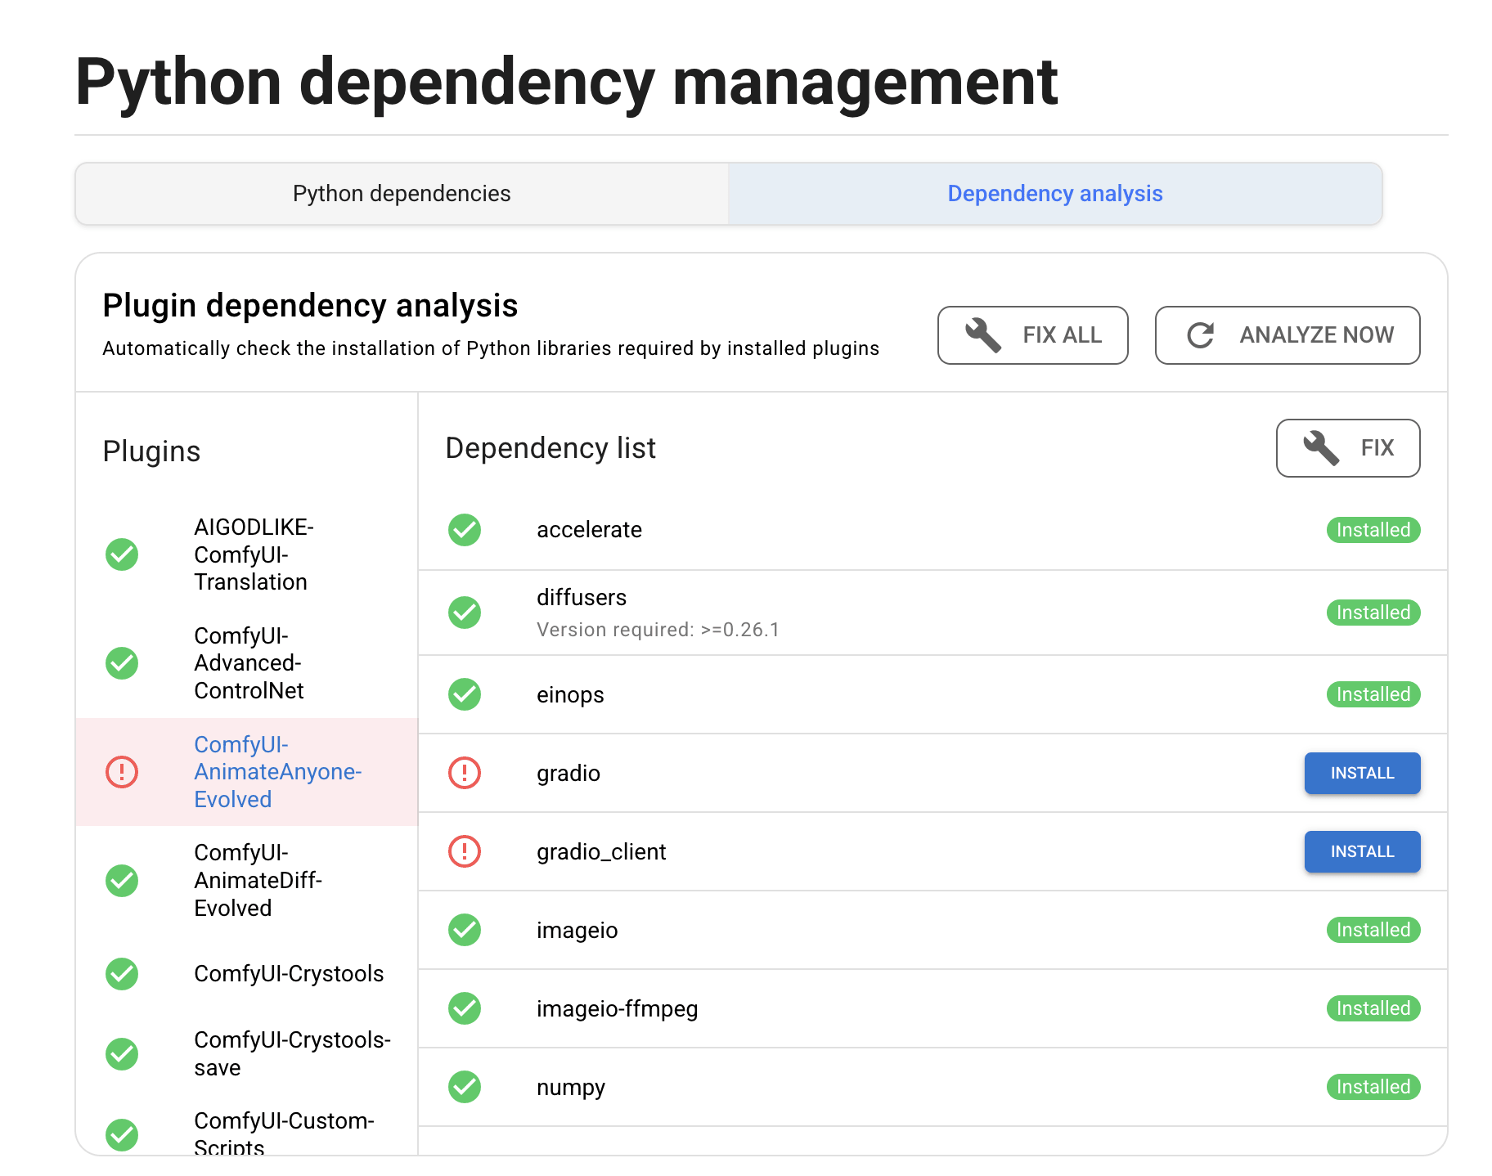Install the gradio dependency
The width and height of the screenshot is (1492, 1176).
tap(1362, 773)
